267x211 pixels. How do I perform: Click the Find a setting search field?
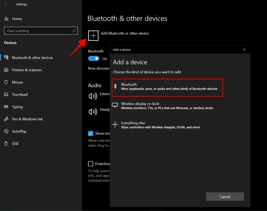(41, 31)
